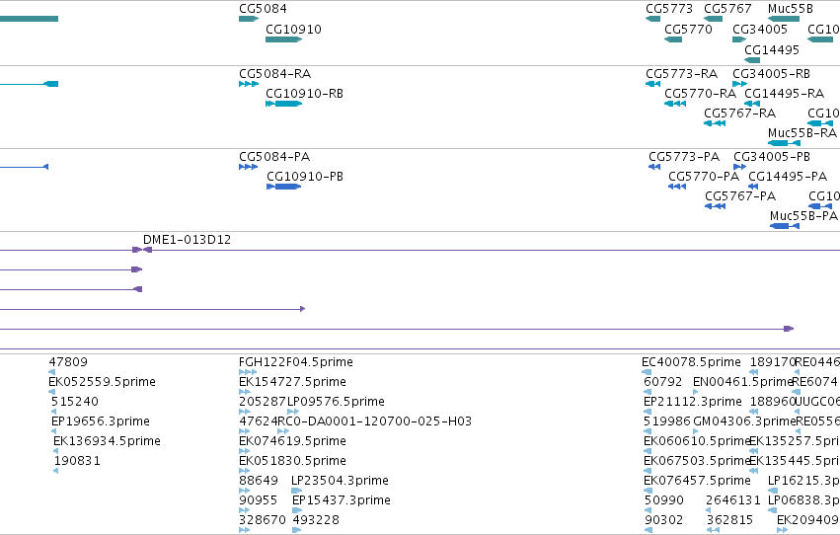Image resolution: width=840 pixels, height=535 pixels.
Task: Click the LP23504.3prime label
Action: click(341, 481)
